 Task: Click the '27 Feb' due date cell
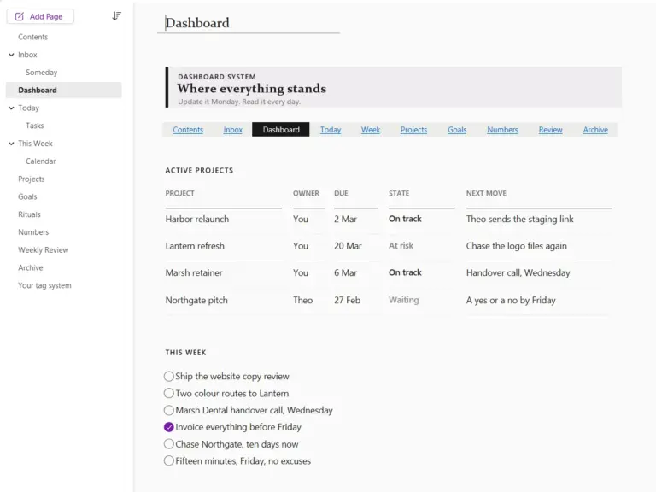[347, 300]
